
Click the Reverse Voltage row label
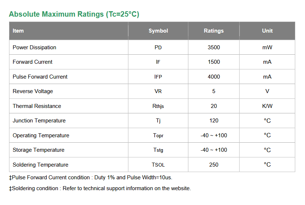click(x=33, y=91)
